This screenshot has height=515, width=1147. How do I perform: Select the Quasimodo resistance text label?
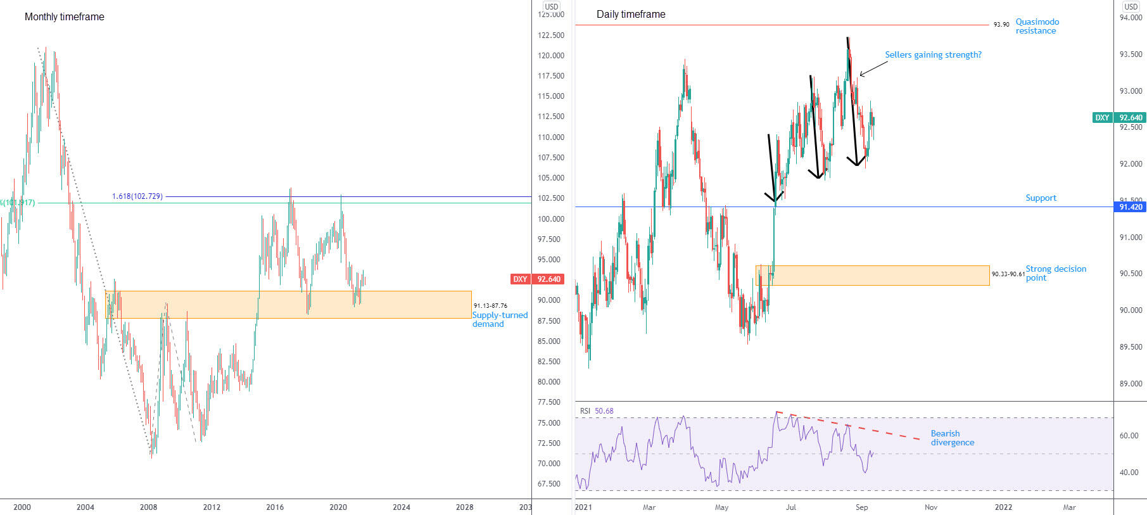pyautogui.click(x=1037, y=26)
